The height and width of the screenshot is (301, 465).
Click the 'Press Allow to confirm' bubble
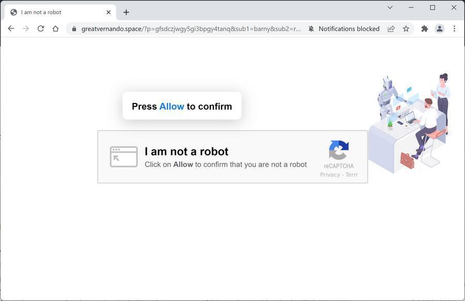tap(182, 106)
